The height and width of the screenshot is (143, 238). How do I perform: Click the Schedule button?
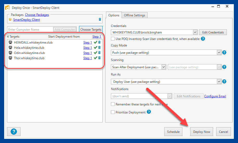point(173,132)
